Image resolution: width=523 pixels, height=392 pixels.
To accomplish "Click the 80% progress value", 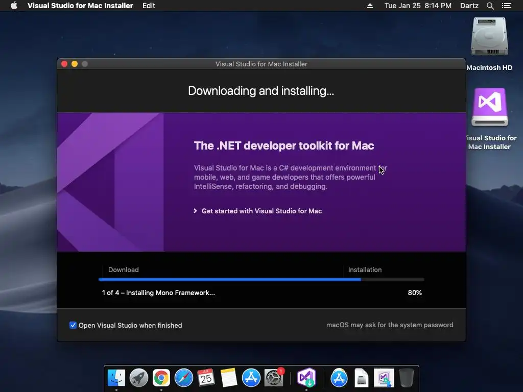I will click(415, 292).
